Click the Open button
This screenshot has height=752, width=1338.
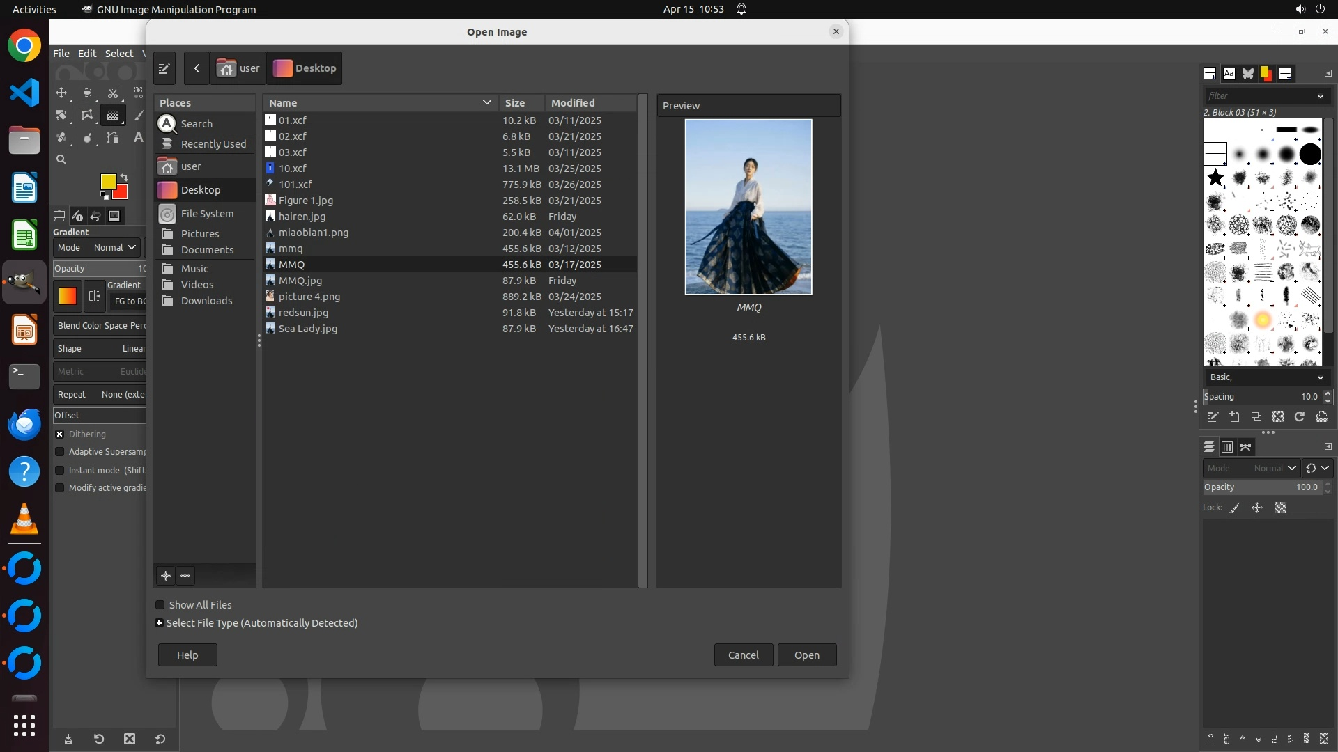coord(806,655)
